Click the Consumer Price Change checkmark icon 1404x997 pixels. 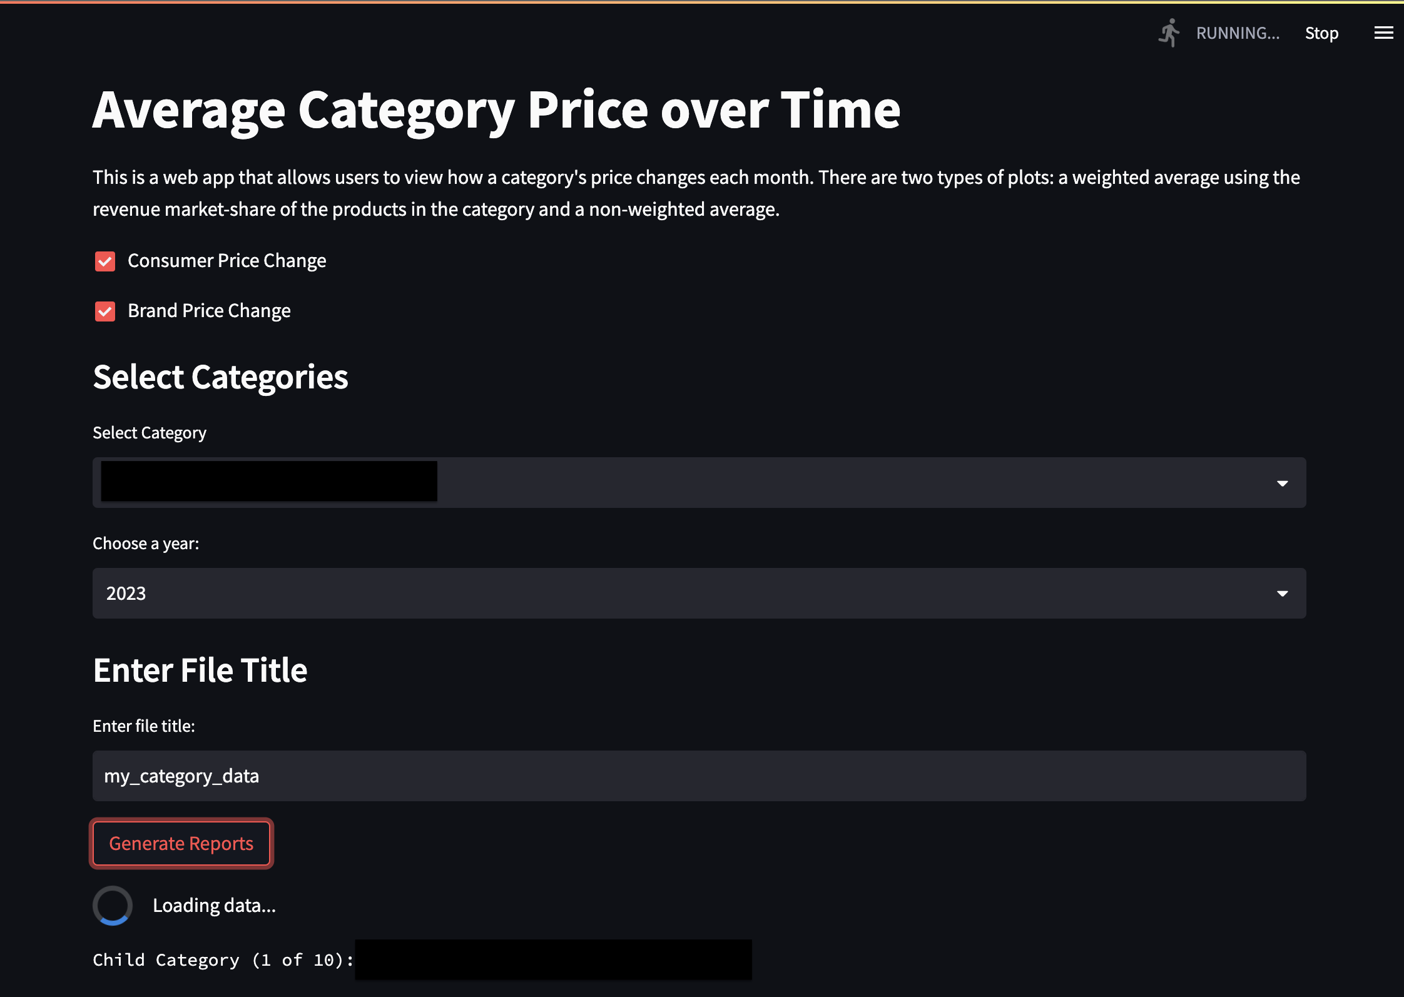[x=104, y=261]
